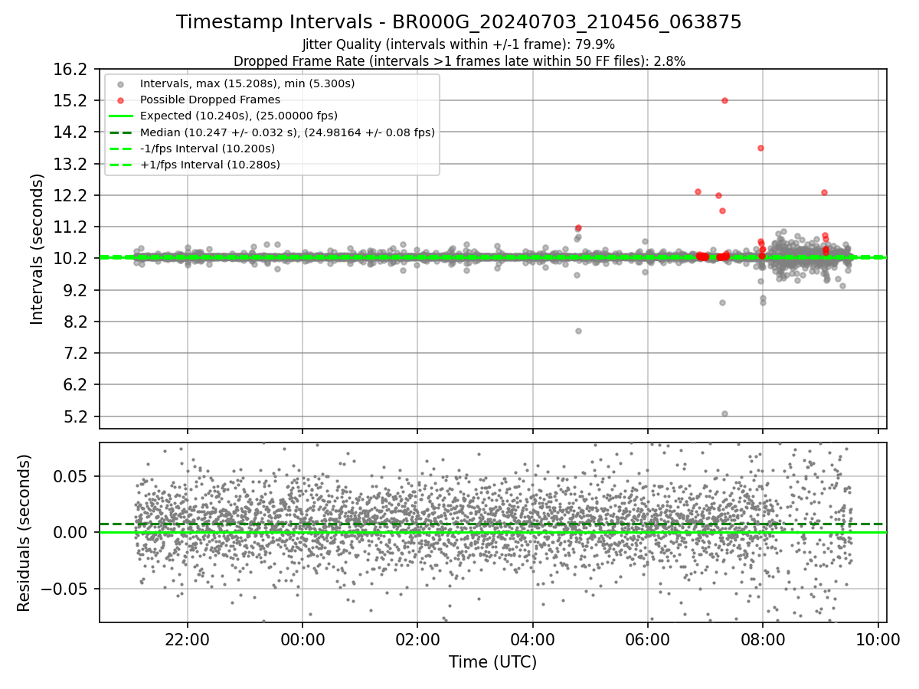Click the x-axis tick label 06:00
Image resolution: width=919 pixels, height=689 pixels.
tap(648, 638)
